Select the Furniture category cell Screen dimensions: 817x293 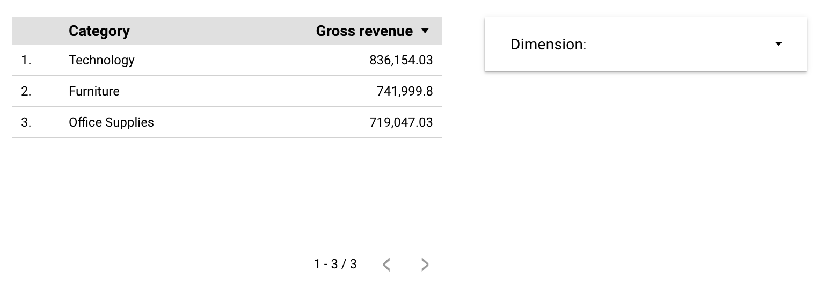[x=94, y=91]
